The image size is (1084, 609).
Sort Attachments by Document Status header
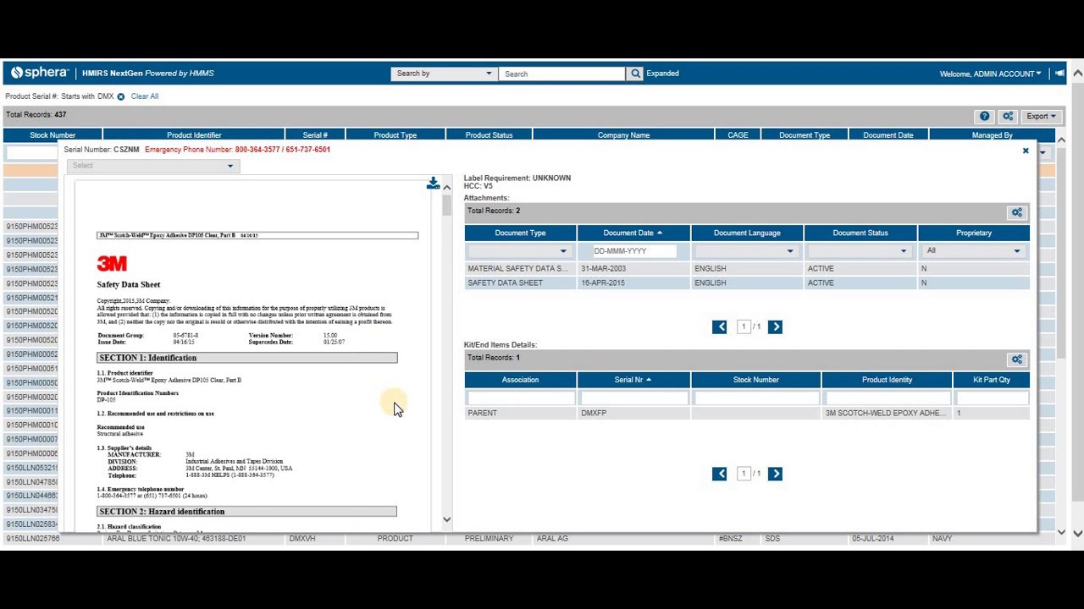pos(860,233)
